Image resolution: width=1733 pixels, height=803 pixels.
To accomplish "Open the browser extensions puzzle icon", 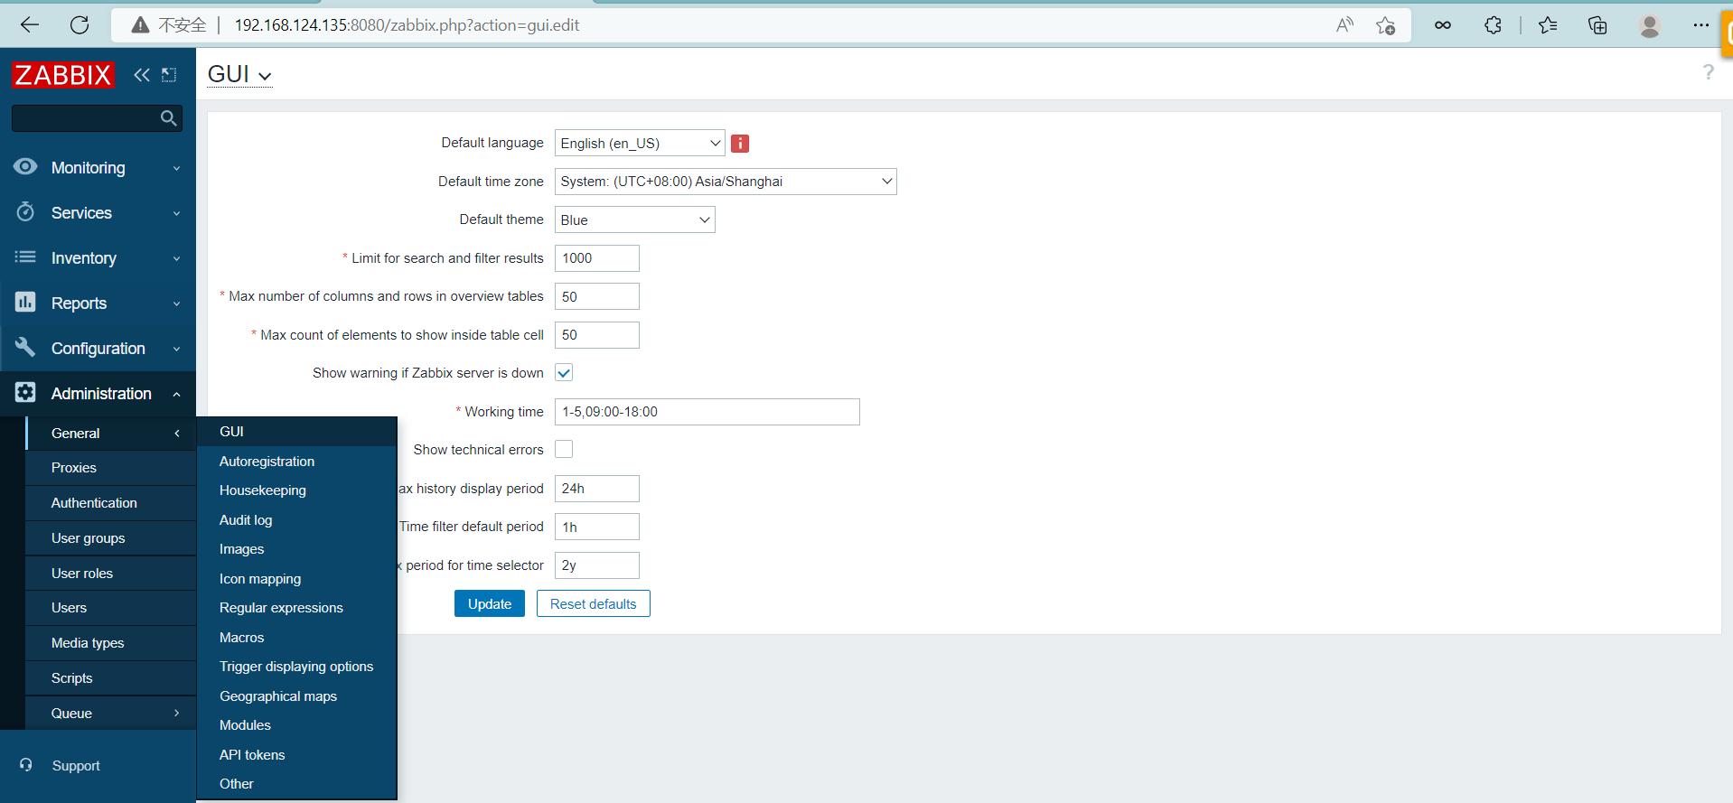I will pos(1493,25).
